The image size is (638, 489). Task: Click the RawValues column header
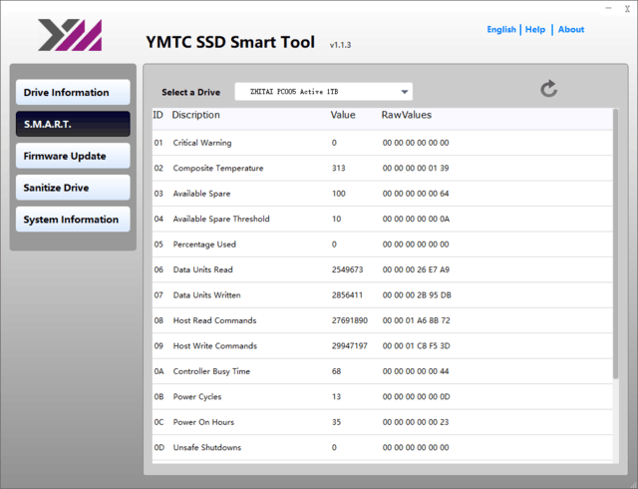coord(406,115)
